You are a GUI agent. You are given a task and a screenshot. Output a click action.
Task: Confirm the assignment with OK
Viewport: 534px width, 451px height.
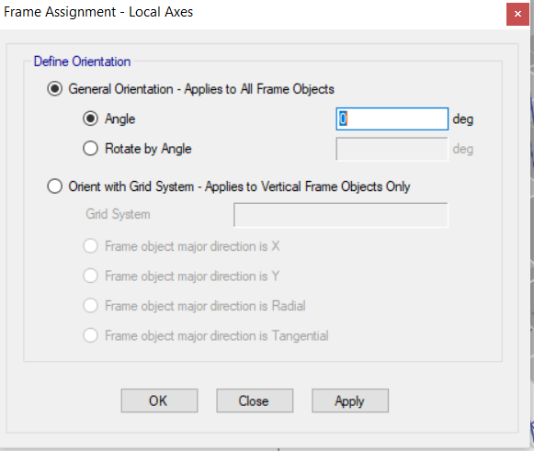[159, 400]
